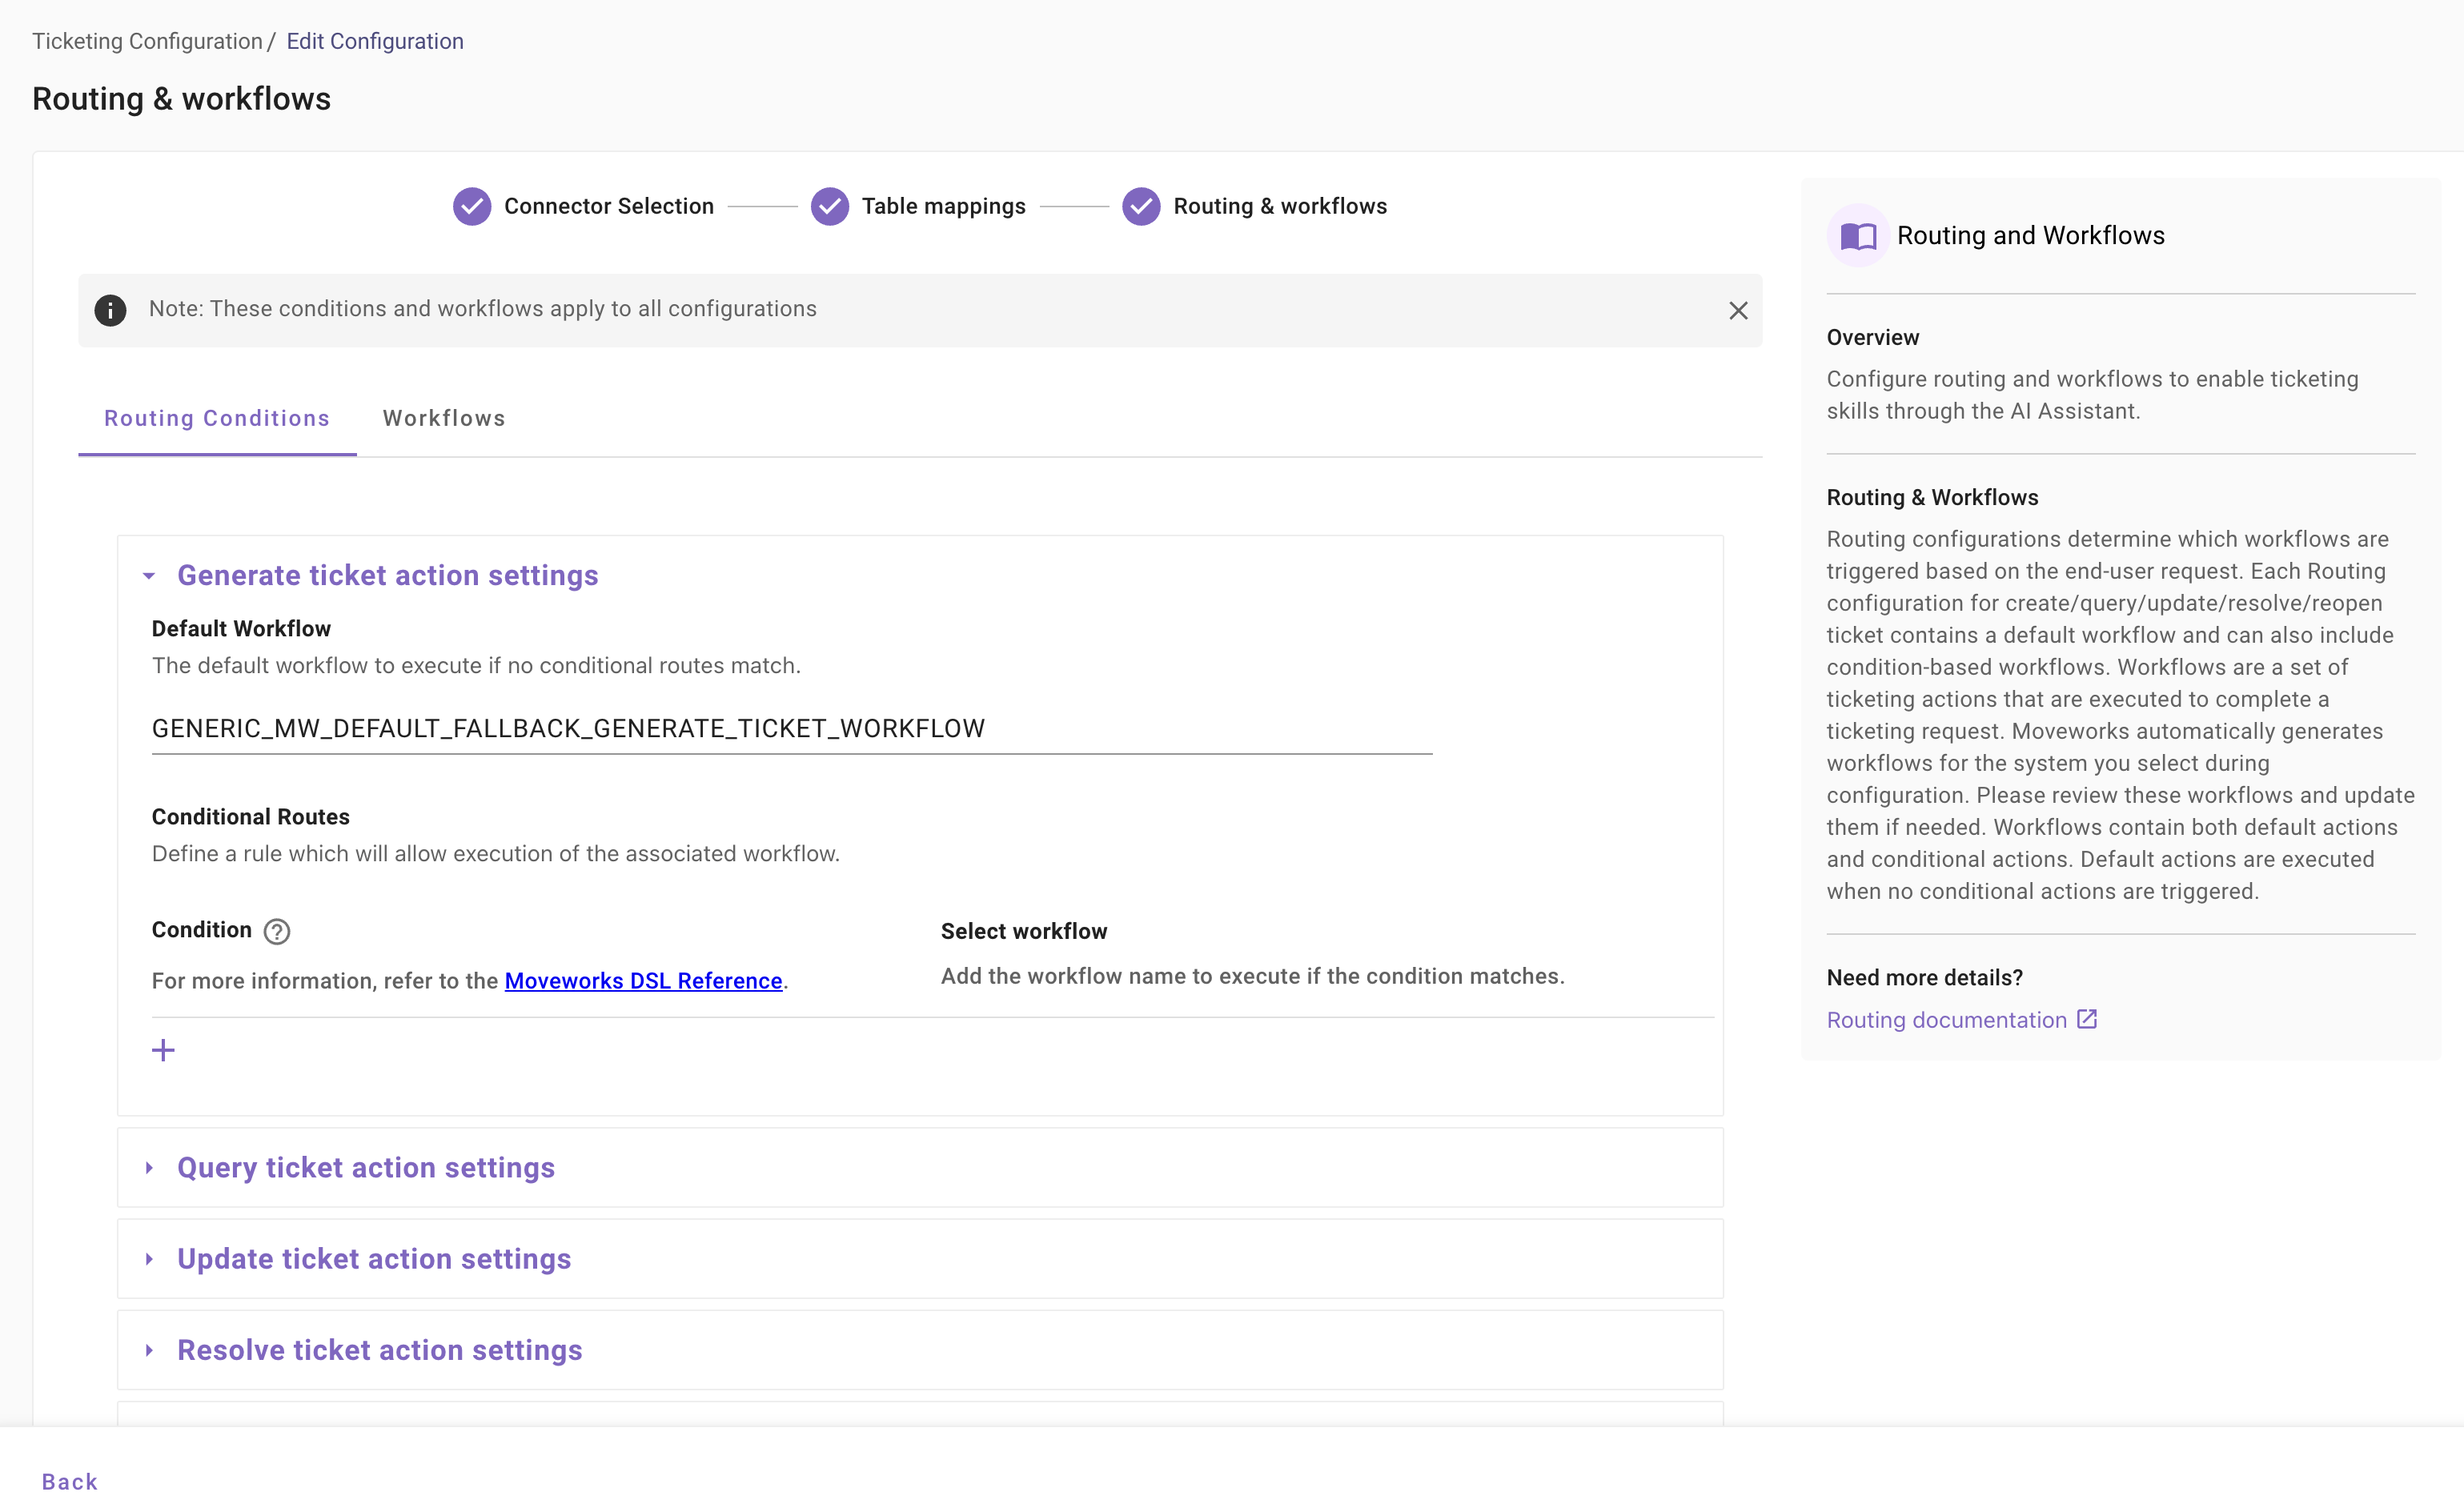Click the Default Workflow input field
Image resolution: width=2464 pixels, height=1500 pixels.
790,729
